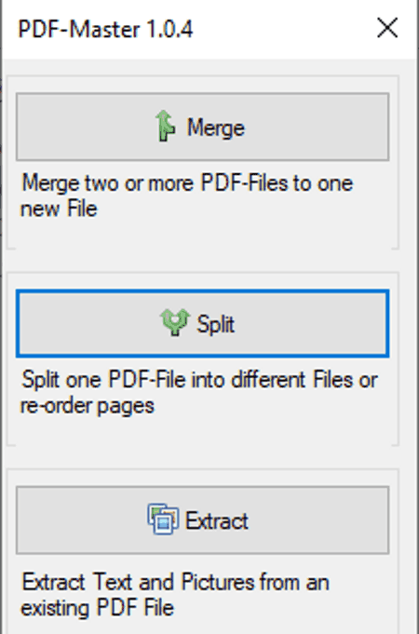Click the "new File" text under Merge
Image resolution: width=419 pixels, height=634 pixels.
click(x=59, y=209)
